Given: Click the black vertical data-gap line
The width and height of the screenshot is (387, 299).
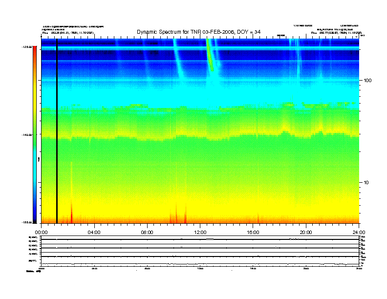Looking at the screenshot, I should (x=57, y=131).
